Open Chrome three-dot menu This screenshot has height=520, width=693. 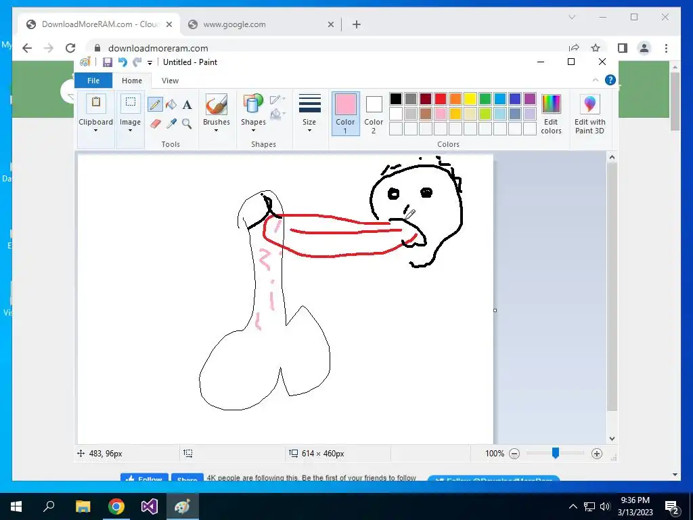(666, 48)
